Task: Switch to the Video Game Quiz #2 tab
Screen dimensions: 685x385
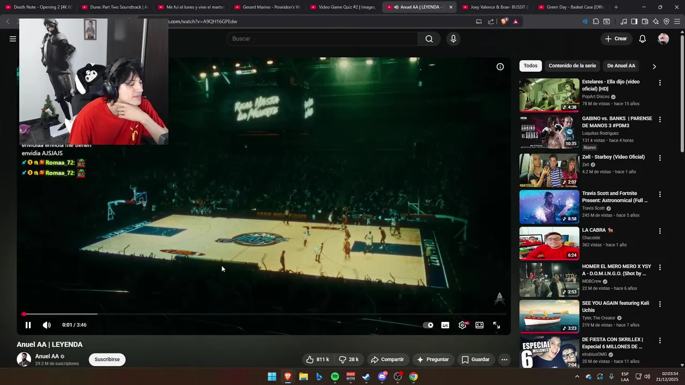Action: (344, 7)
